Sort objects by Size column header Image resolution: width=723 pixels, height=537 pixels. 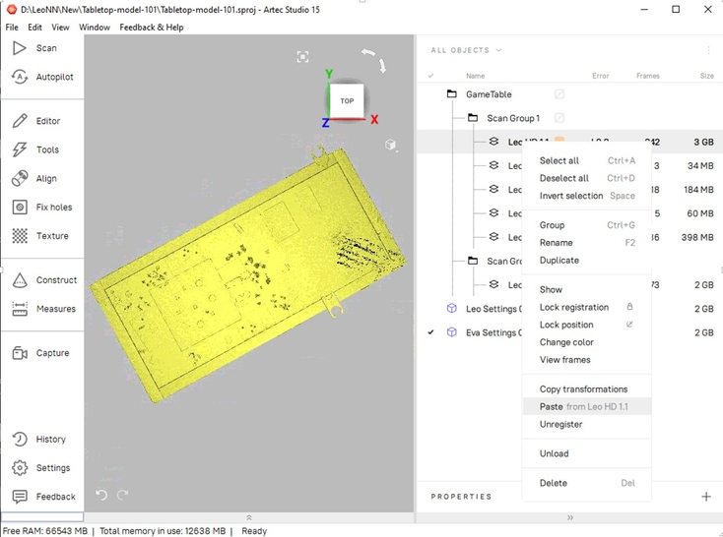click(707, 76)
